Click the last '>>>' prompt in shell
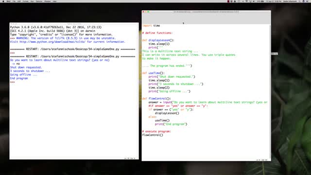The width and height of the screenshot is (311, 175). (12, 82)
